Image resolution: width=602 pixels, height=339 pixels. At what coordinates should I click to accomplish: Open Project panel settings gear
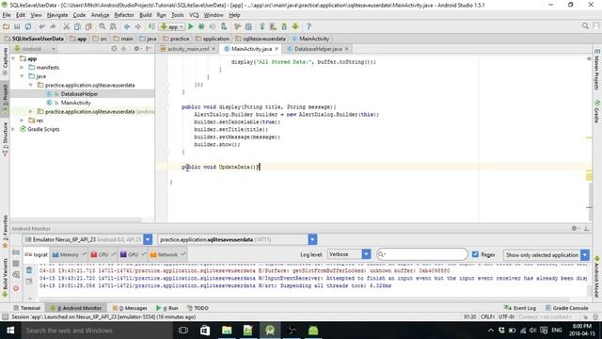[x=136, y=49]
